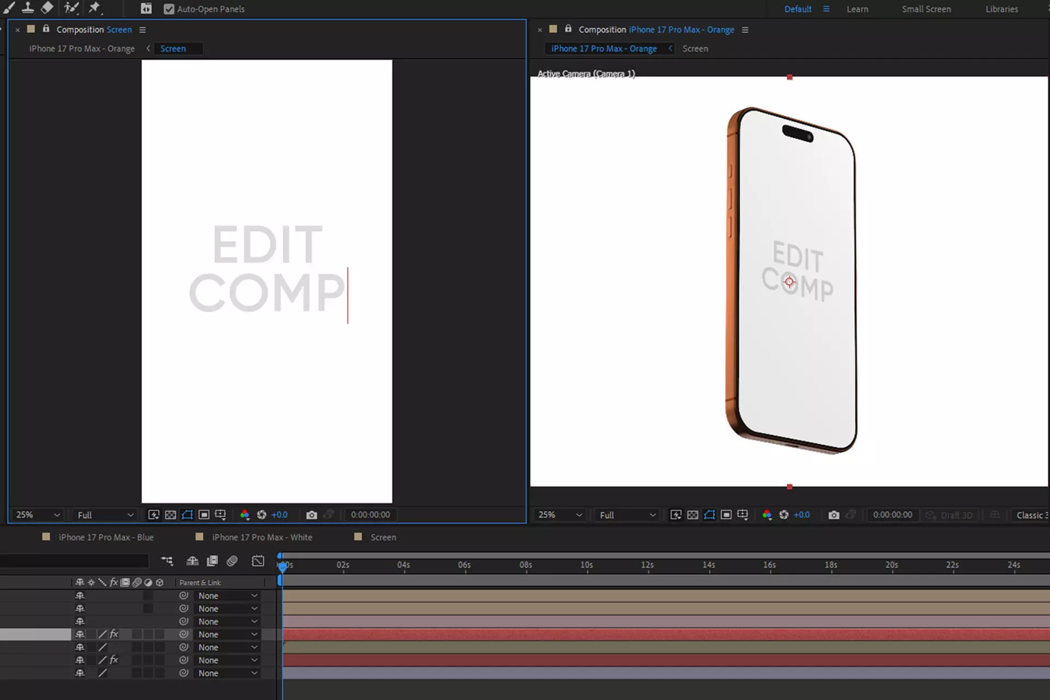Viewport: 1050px width, 700px height.
Task: Click the iPhone 17 Pro Max - Orange breadcrumb in left viewer
Action: click(x=82, y=49)
